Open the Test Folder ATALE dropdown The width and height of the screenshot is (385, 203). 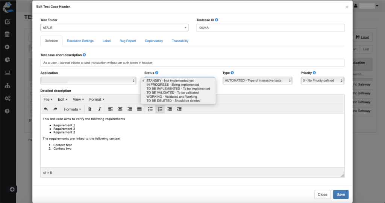click(x=114, y=28)
